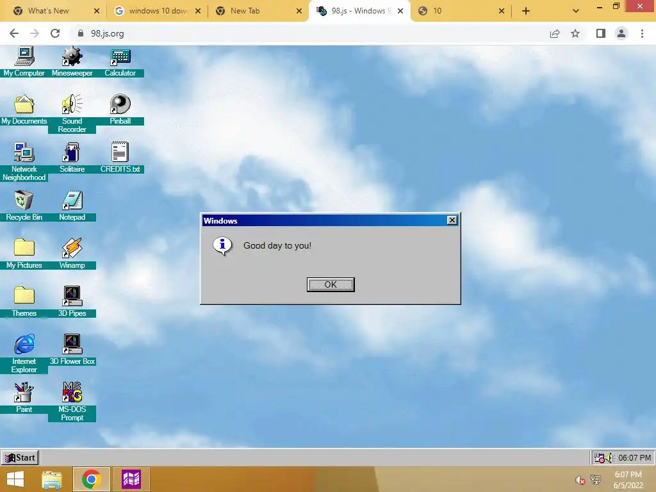This screenshot has height=492, width=656.
Task: Open Network Neighborhood icon
Action: pos(24,162)
